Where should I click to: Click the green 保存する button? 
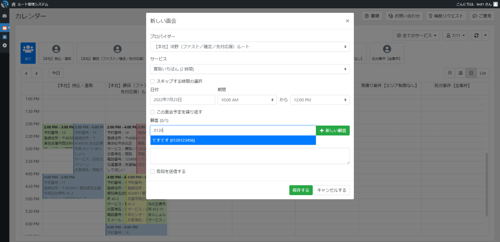(x=300, y=190)
